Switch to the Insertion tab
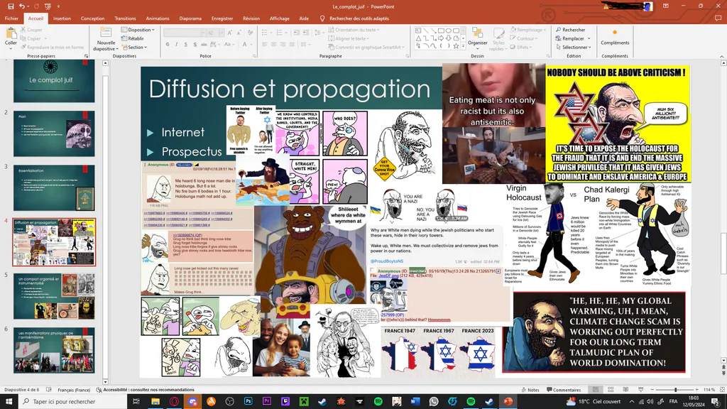Viewport: 727px width, 409px height. click(62, 18)
